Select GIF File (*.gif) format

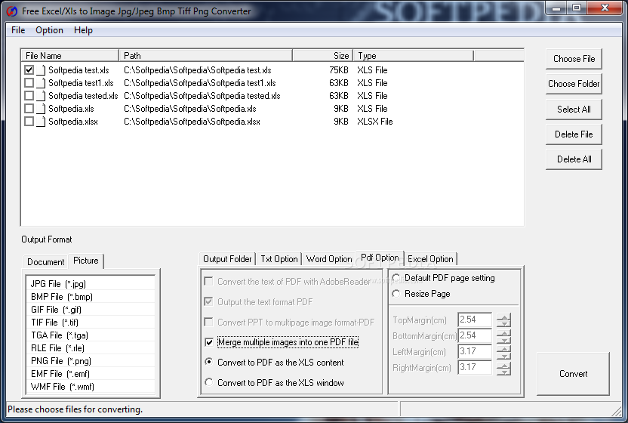pos(91,310)
